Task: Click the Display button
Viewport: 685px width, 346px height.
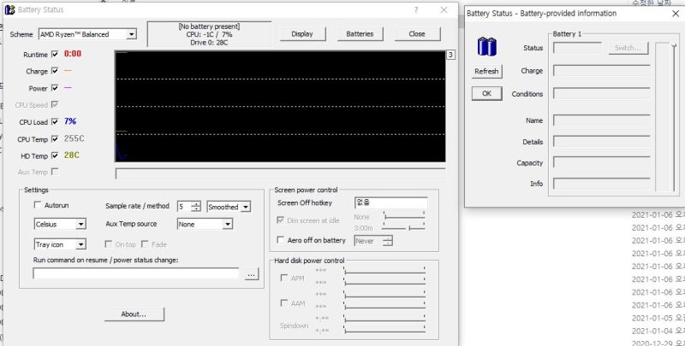Action: [x=302, y=34]
